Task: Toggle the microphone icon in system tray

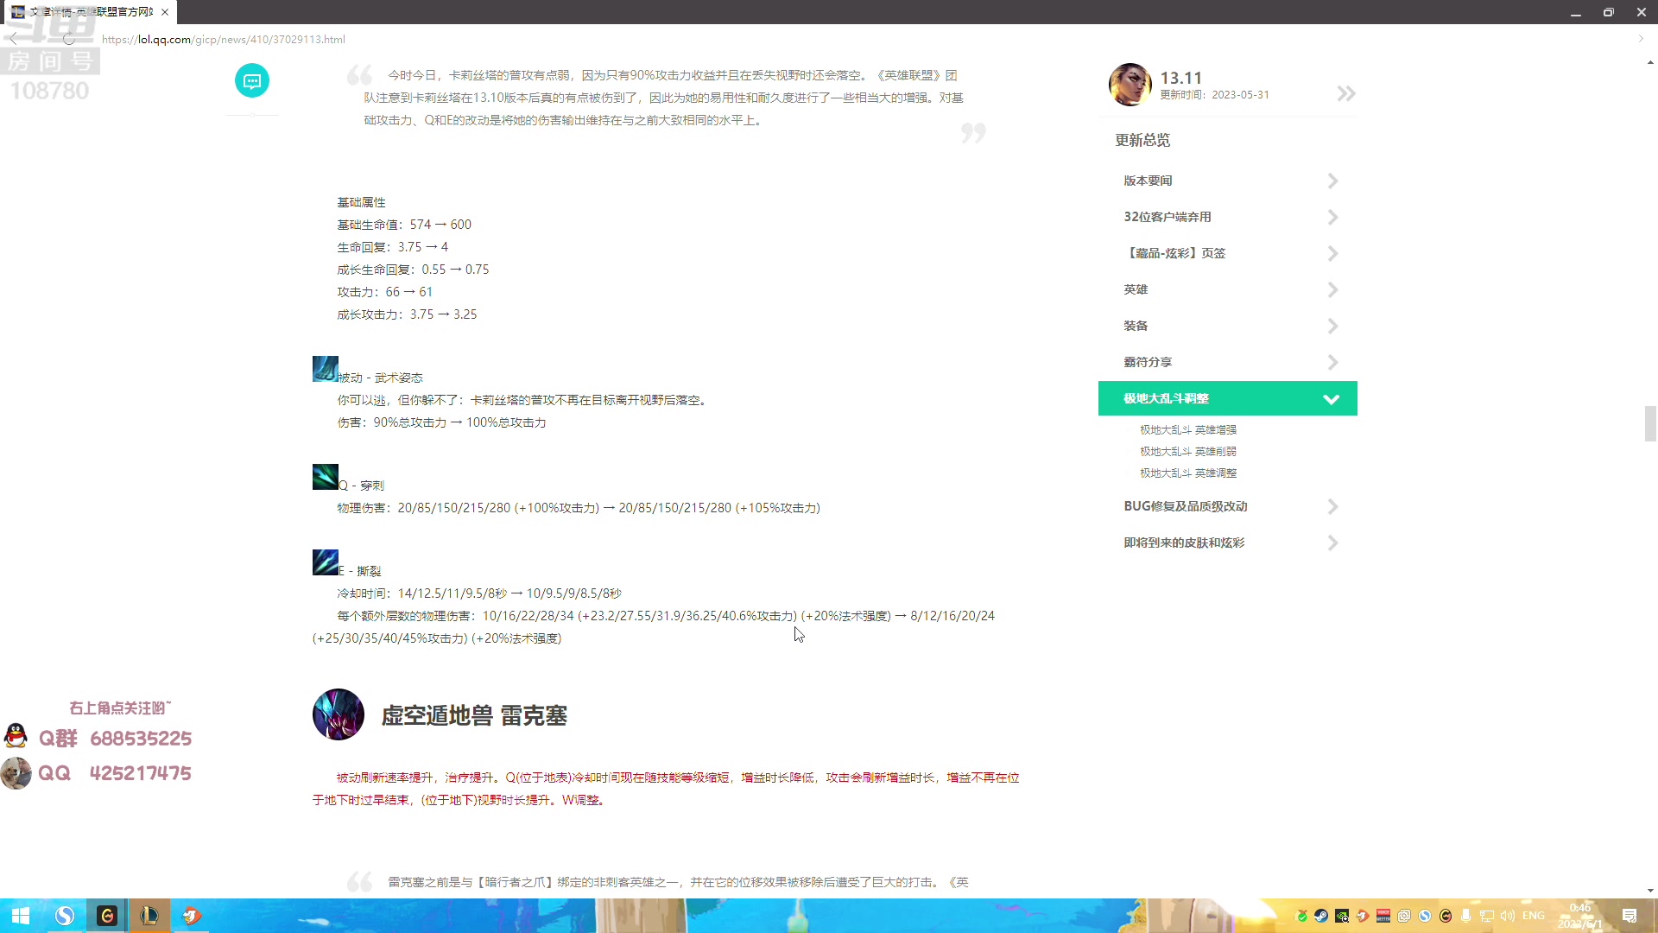Action: (x=1466, y=916)
